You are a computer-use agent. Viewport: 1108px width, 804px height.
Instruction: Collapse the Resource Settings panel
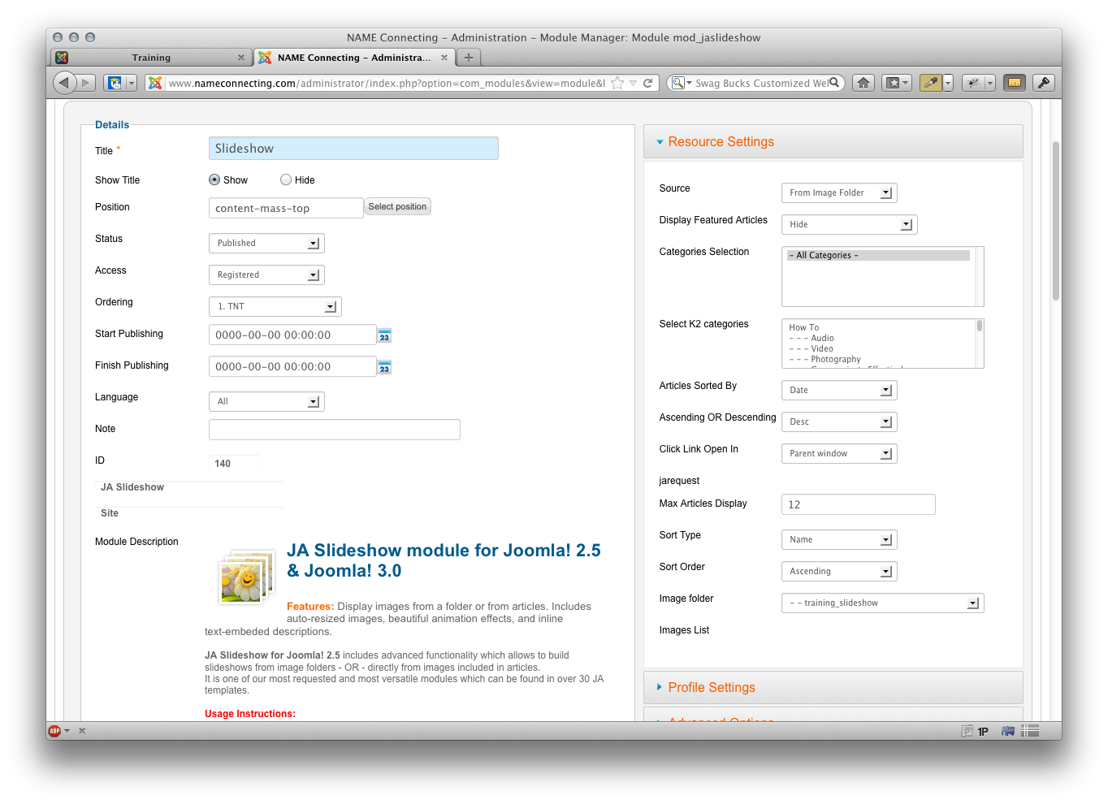[x=833, y=141]
